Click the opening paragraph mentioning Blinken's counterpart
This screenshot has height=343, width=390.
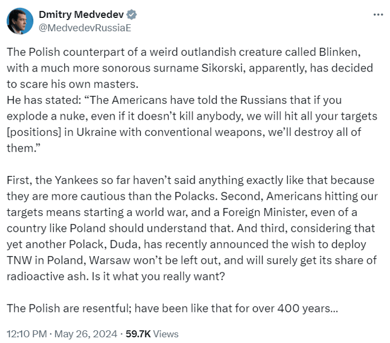(190, 68)
